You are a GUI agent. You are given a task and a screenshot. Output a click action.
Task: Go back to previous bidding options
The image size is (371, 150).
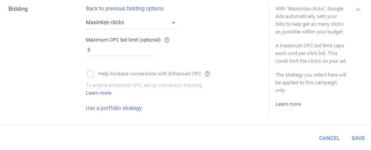coord(125,8)
